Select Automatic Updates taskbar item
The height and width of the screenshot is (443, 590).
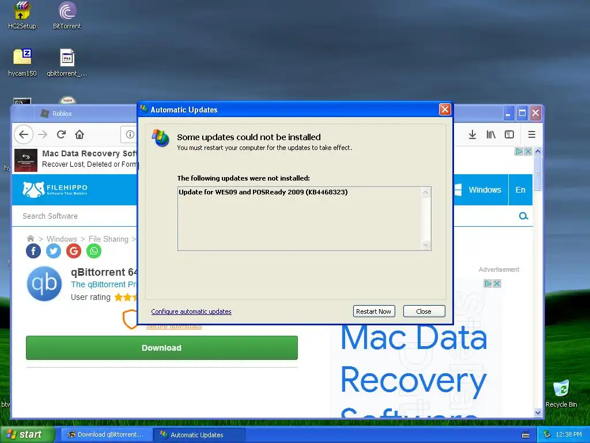click(x=199, y=435)
